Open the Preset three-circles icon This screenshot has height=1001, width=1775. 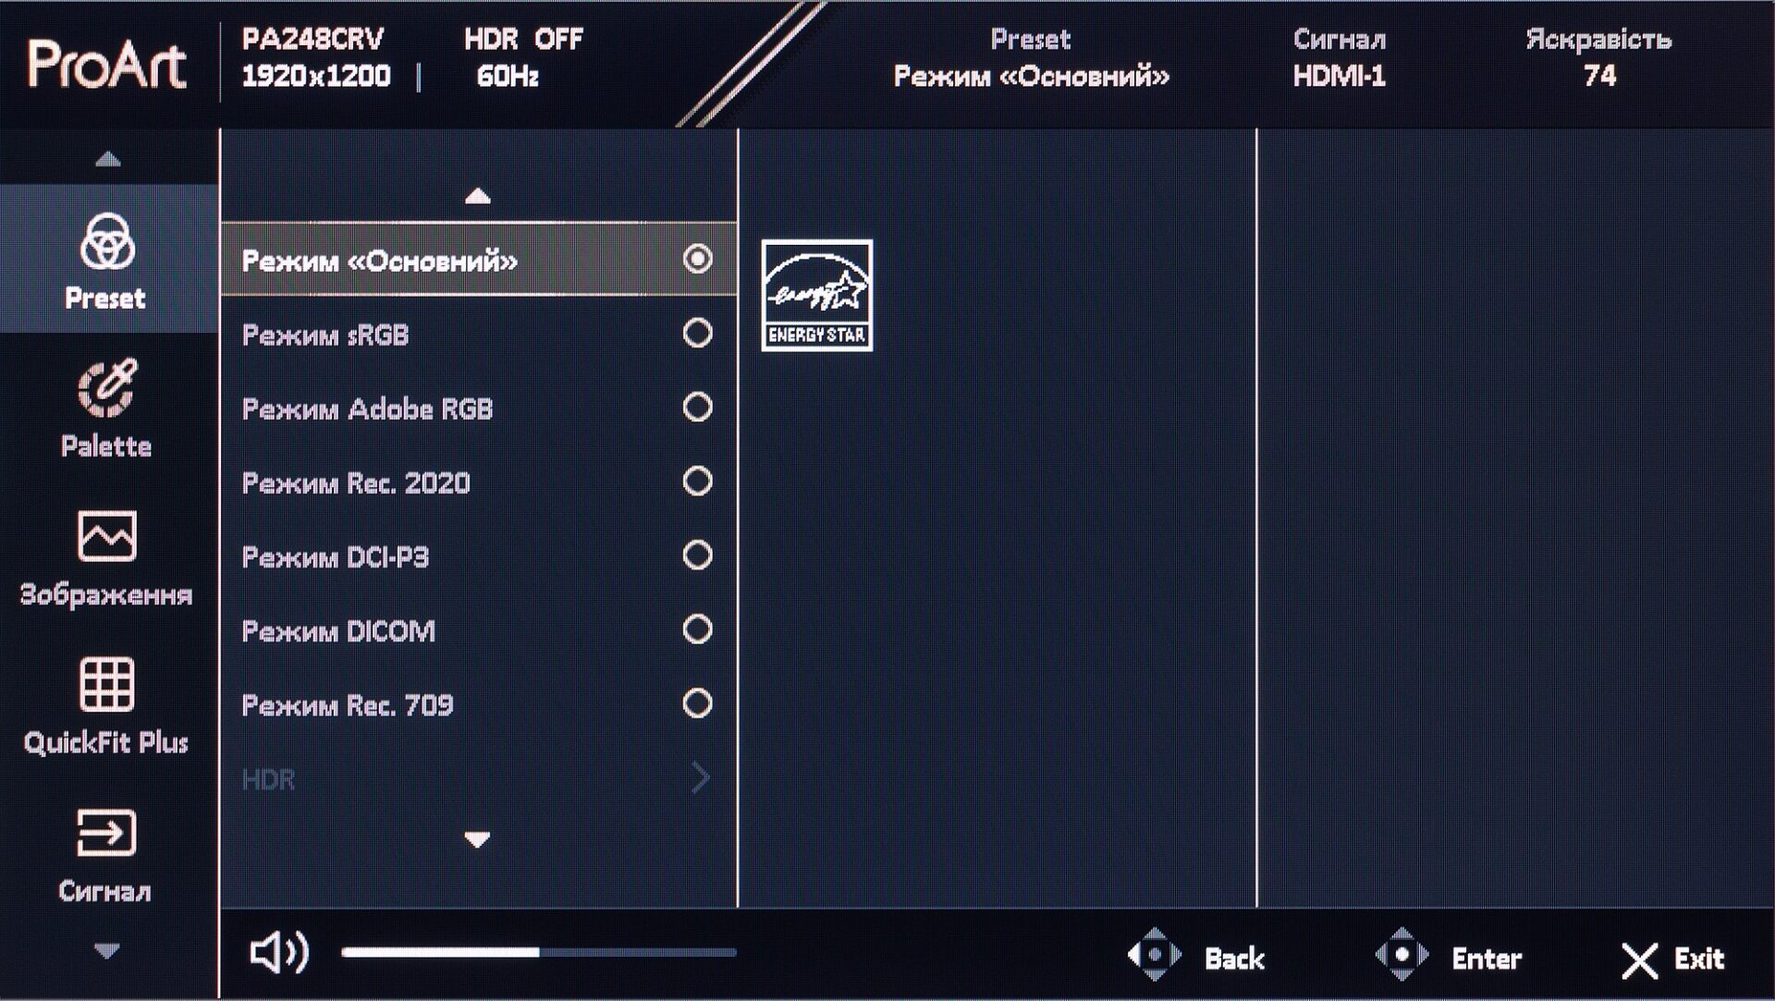[x=107, y=240]
